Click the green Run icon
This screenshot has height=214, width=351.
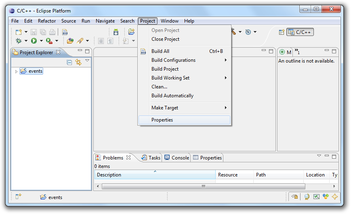pyautogui.click(x=34, y=41)
